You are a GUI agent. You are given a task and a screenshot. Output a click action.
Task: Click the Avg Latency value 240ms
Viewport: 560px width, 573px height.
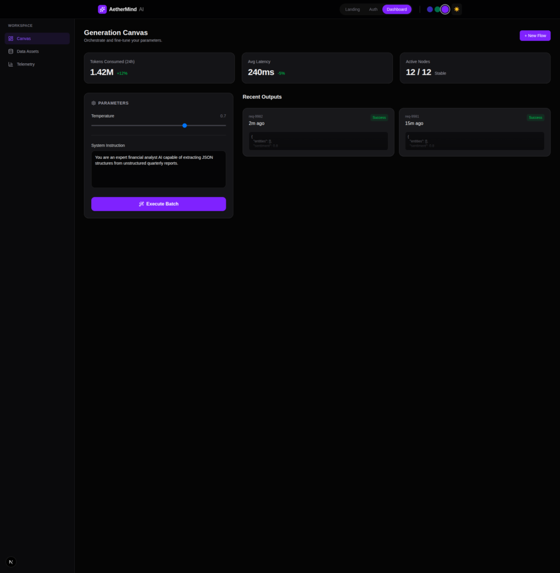click(x=261, y=72)
